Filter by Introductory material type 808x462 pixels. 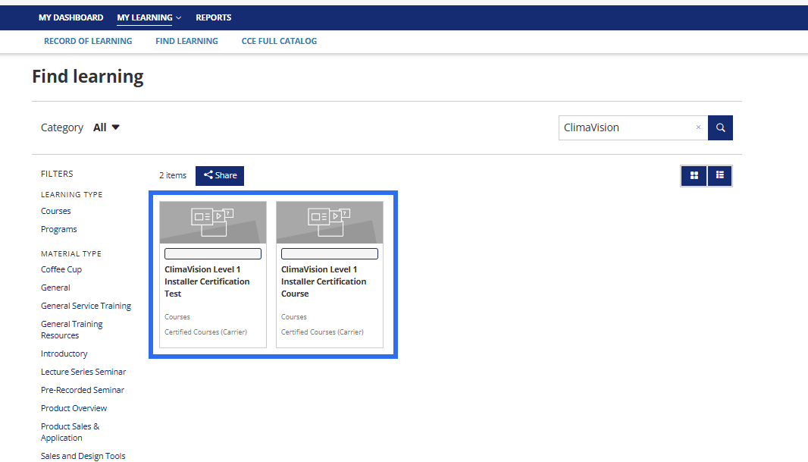(x=64, y=354)
